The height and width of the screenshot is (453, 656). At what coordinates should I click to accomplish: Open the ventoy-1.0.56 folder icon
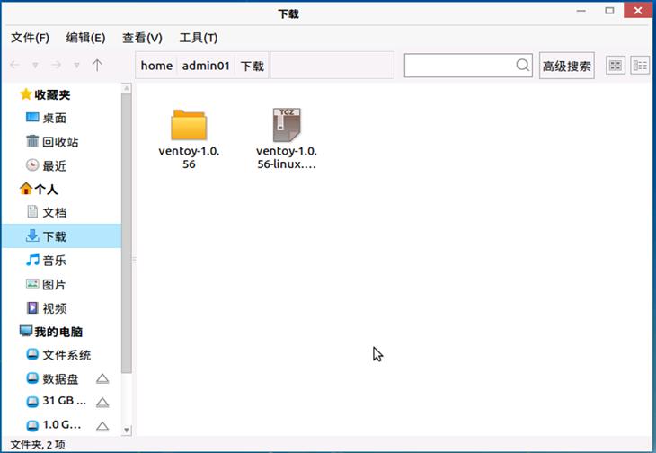click(189, 125)
